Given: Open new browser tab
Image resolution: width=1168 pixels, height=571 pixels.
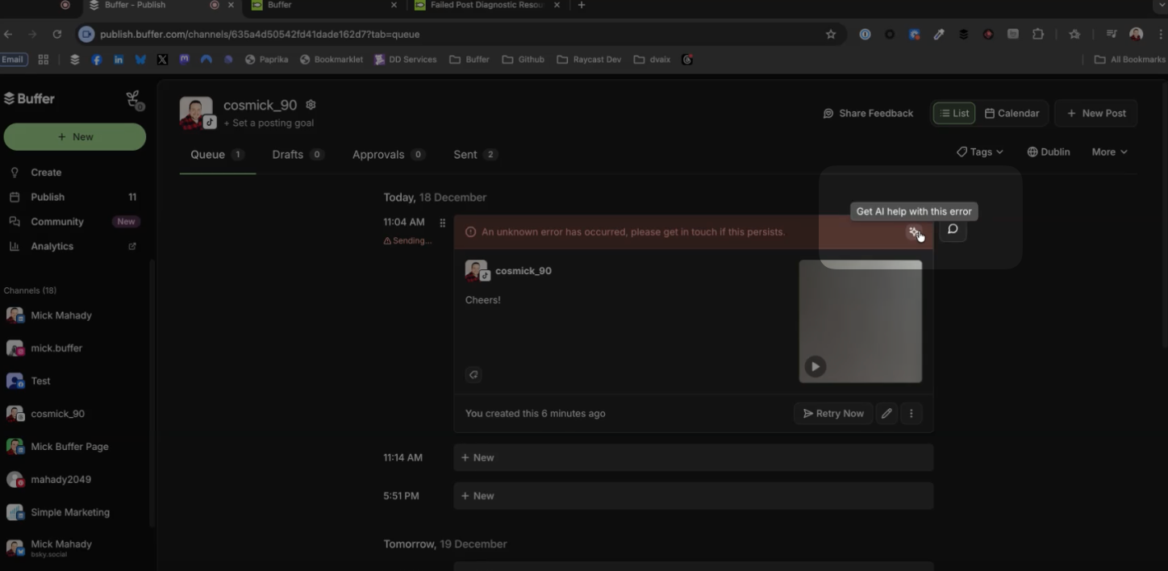Looking at the screenshot, I should (x=582, y=5).
